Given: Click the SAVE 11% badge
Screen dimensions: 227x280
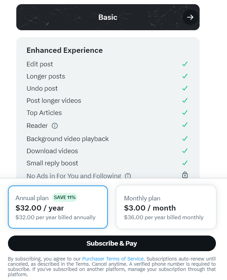Looking at the screenshot, I should click(x=64, y=198).
